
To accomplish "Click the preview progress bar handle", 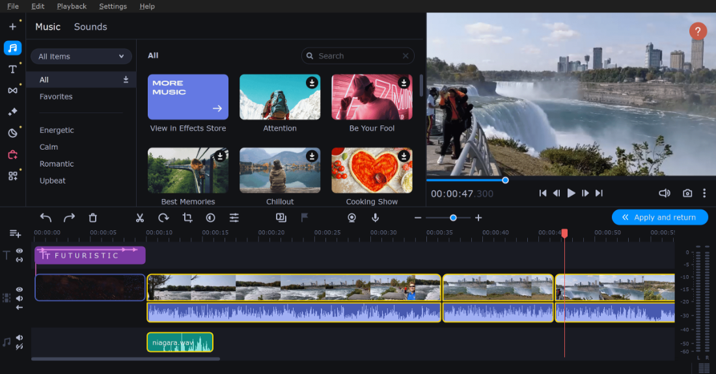I will pos(505,180).
